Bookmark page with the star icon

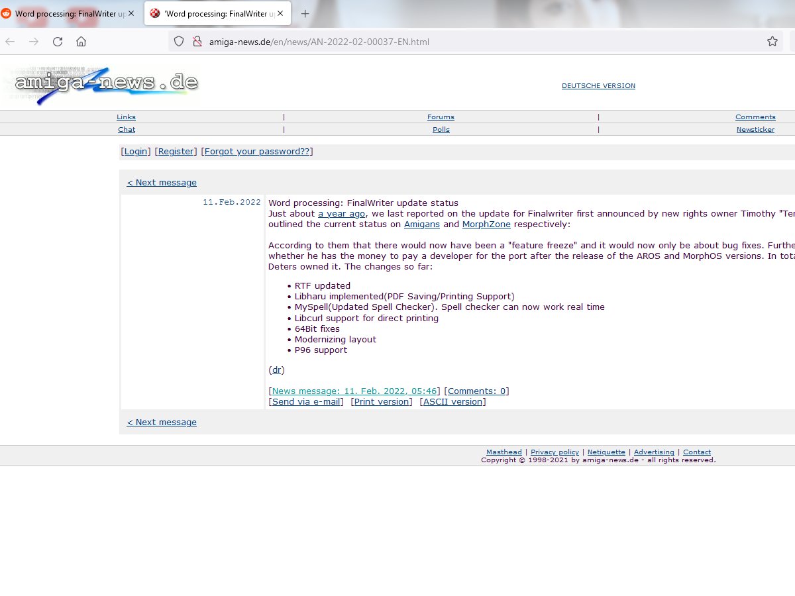772,42
